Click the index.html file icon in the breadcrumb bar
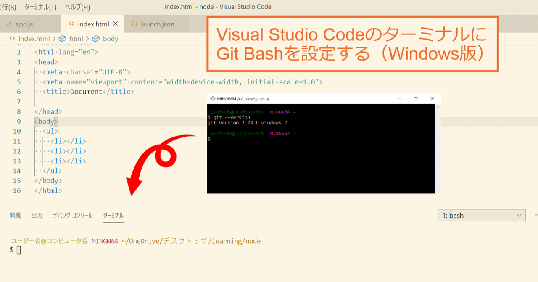 12,38
